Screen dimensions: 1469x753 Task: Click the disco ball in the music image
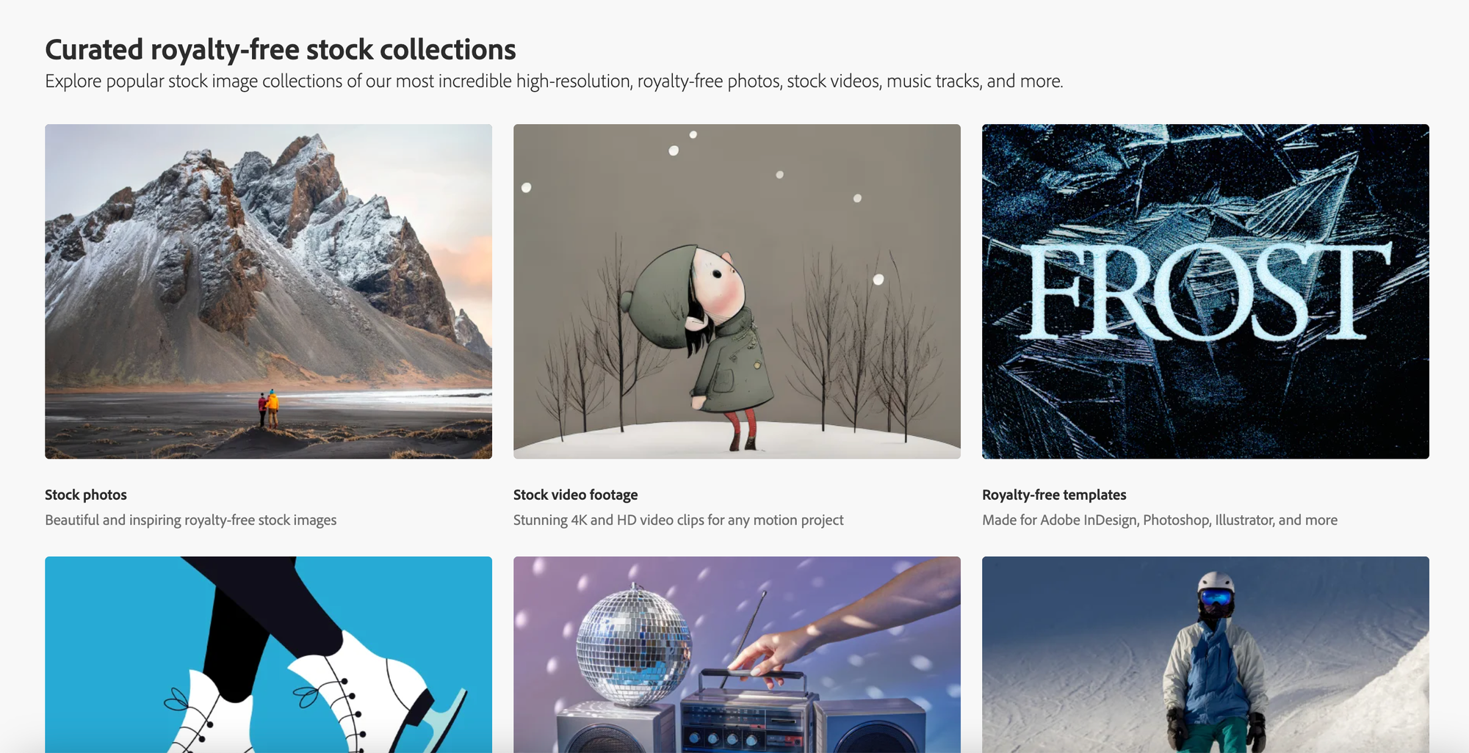point(633,644)
